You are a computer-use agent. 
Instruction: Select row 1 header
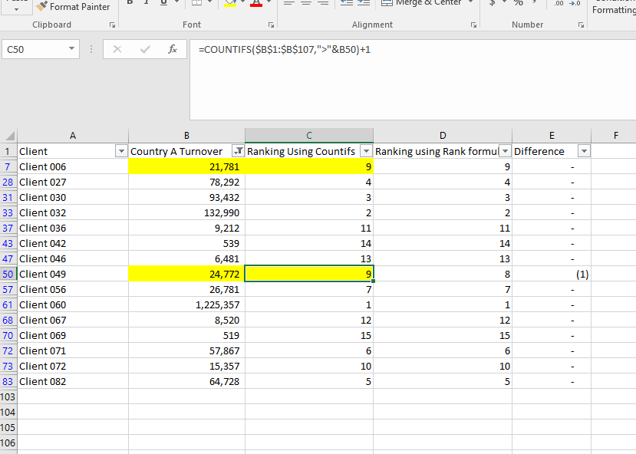(x=8, y=152)
